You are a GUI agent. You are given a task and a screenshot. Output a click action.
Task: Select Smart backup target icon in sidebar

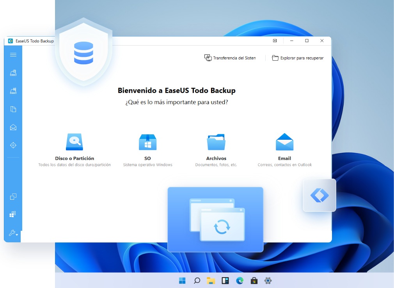point(13,145)
